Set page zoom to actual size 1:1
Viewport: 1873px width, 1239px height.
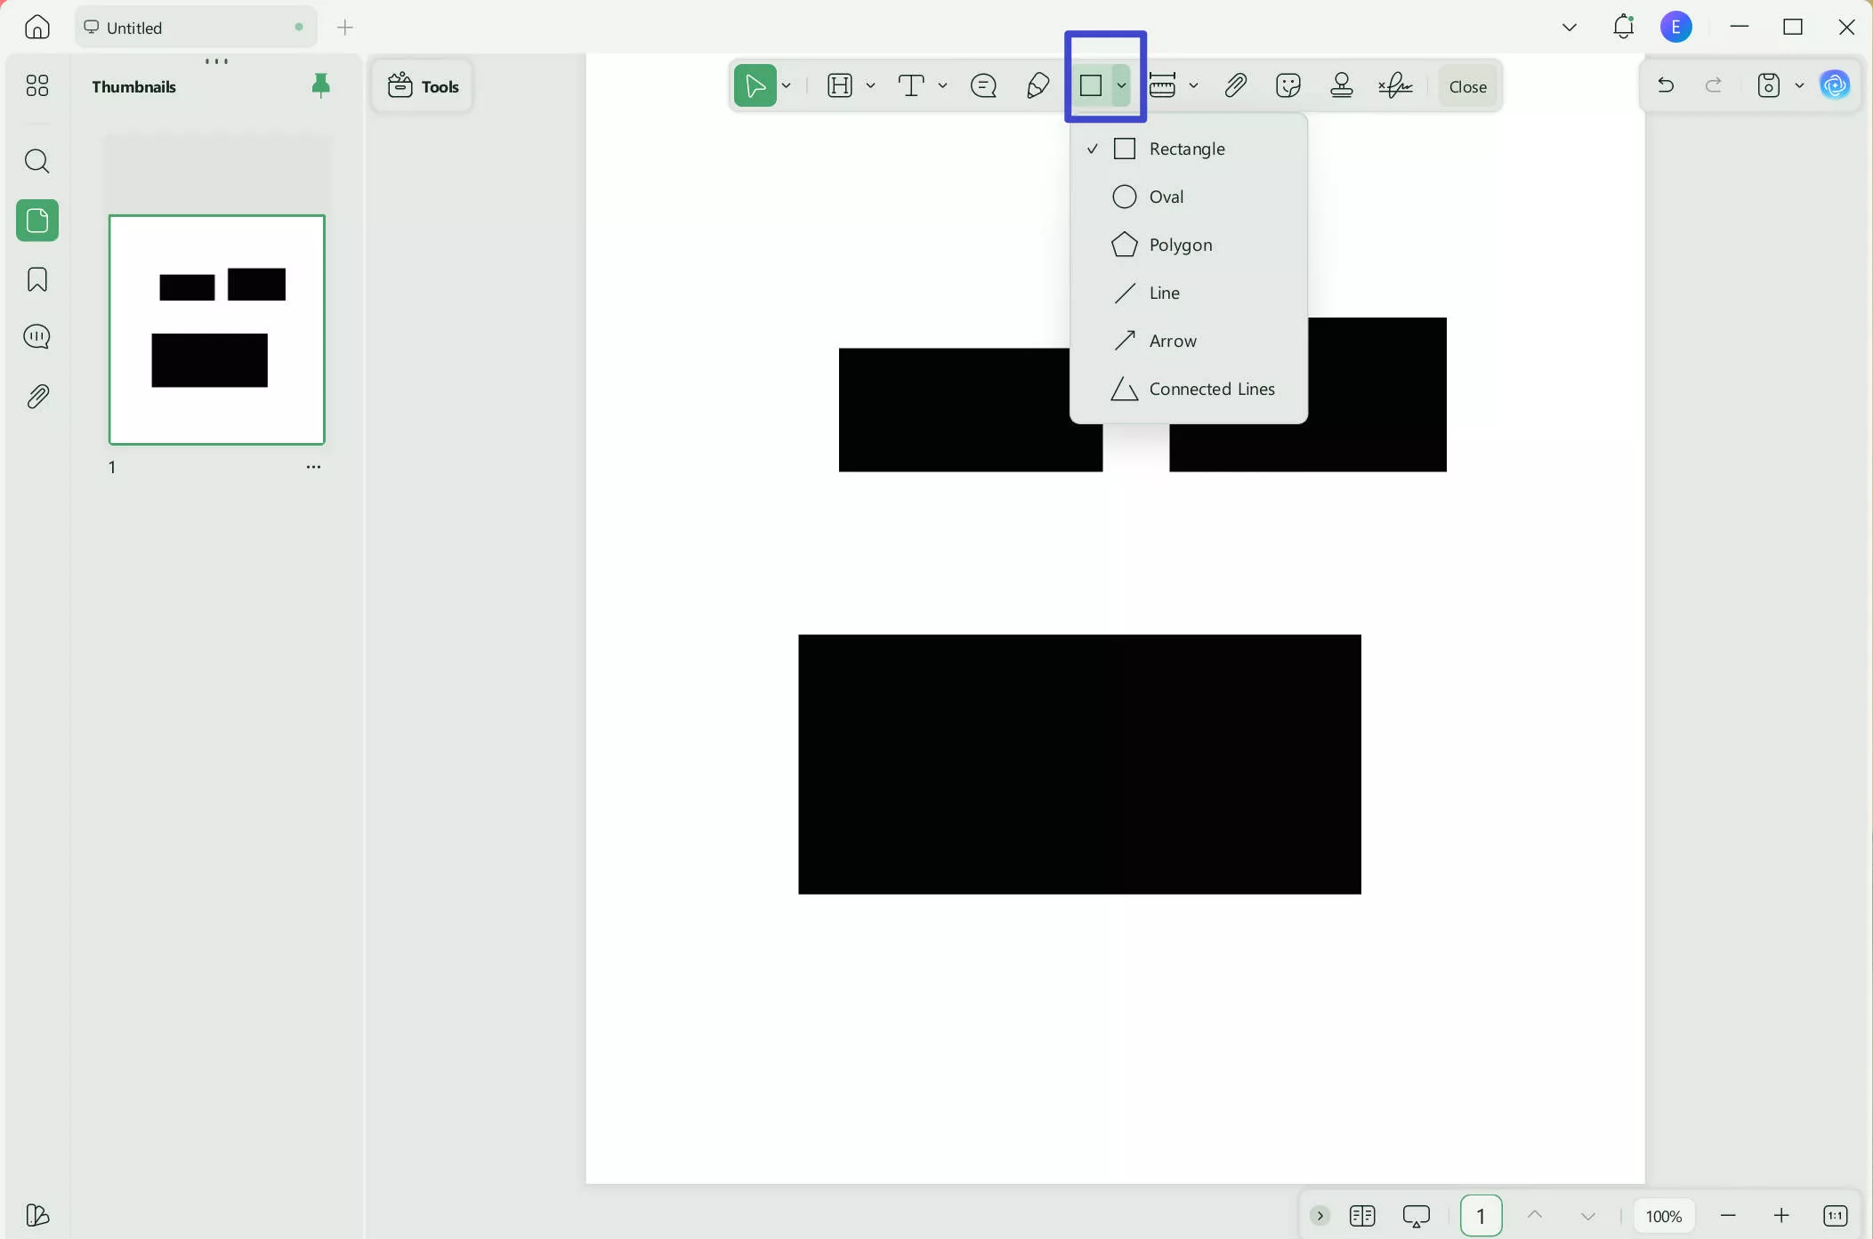(1836, 1215)
